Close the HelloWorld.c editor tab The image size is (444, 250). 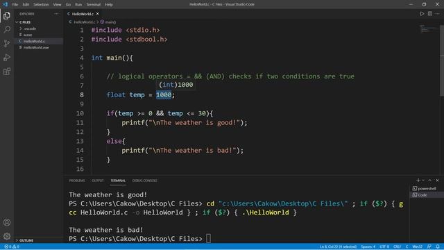[97, 14]
